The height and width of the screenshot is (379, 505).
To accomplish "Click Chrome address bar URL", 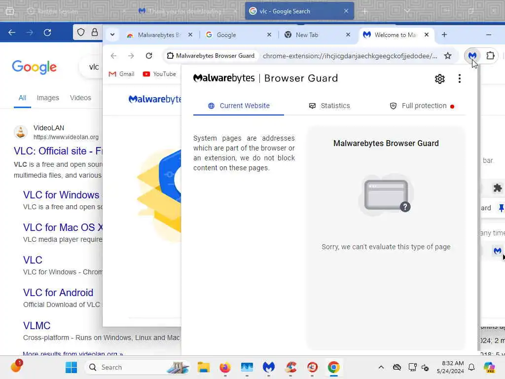I will coord(350,56).
